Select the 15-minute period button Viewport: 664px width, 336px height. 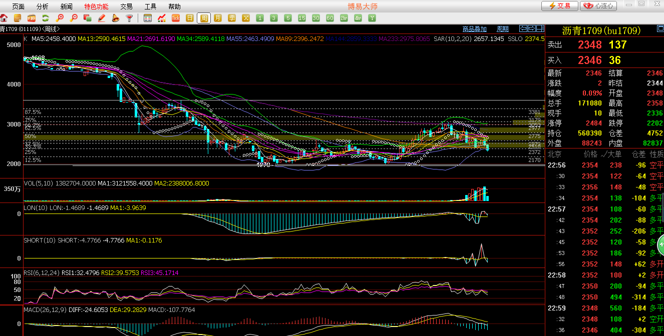302,18
